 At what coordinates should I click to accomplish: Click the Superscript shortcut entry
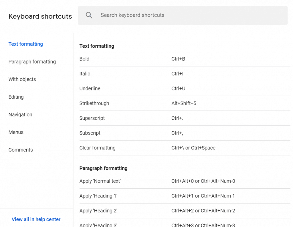pyautogui.click(x=185, y=118)
